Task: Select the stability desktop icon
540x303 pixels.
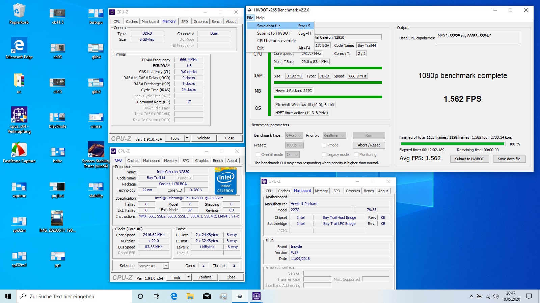Action: (96, 190)
